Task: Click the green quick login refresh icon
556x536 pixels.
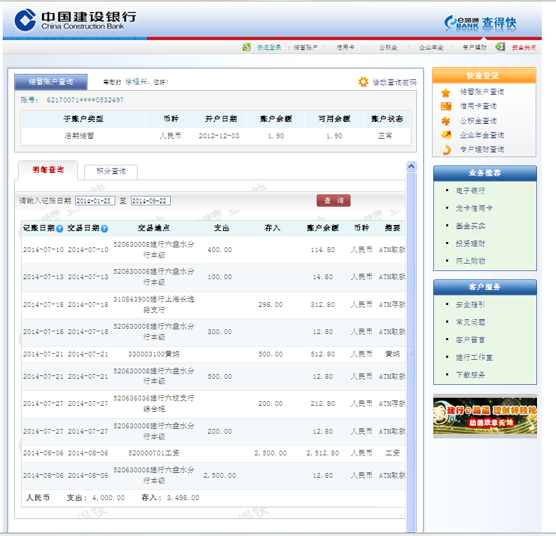Action: click(247, 47)
